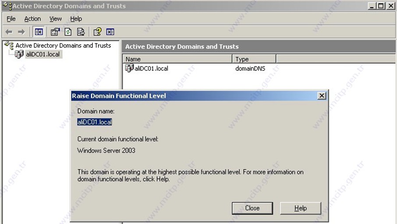Click Windows Server 2003 functional level text
The image size is (397, 224).
tap(106, 150)
